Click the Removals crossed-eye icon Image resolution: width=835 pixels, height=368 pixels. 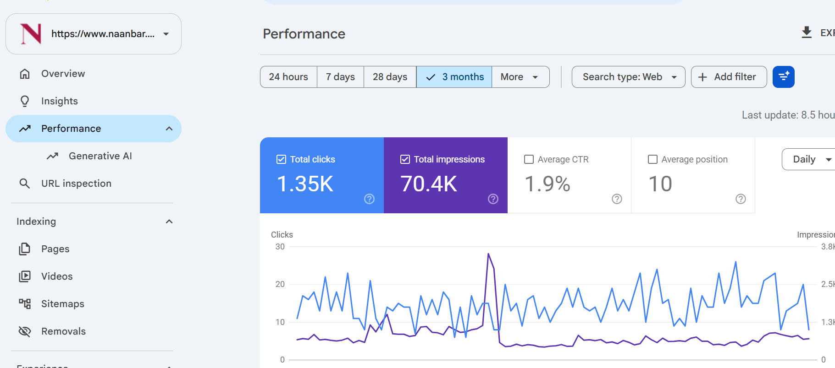point(25,331)
